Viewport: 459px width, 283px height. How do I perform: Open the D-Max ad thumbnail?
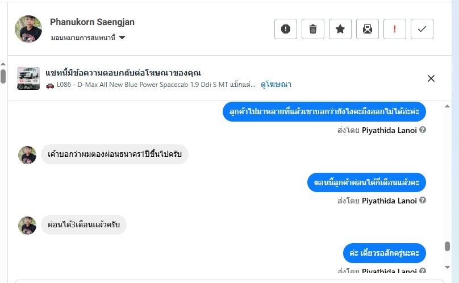tap(28, 78)
